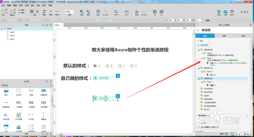Image resolution: width=254 pixels, height=137 pixels.
Task: Bring widget to top layer icon
Action: pyautogui.click(x=82, y=11)
